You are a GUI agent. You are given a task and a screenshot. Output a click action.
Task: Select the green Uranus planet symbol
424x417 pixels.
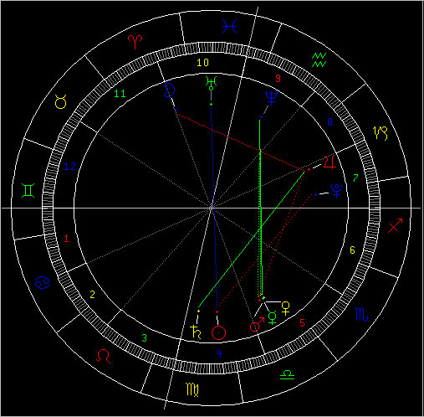(x=211, y=83)
